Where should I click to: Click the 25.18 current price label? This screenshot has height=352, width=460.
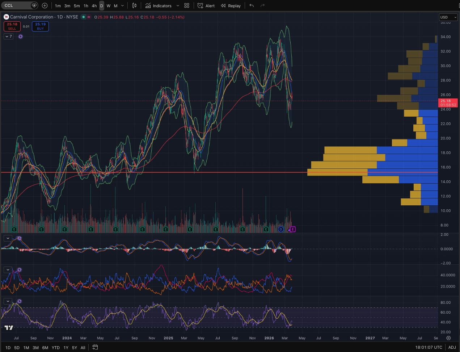(x=448, y=103)
